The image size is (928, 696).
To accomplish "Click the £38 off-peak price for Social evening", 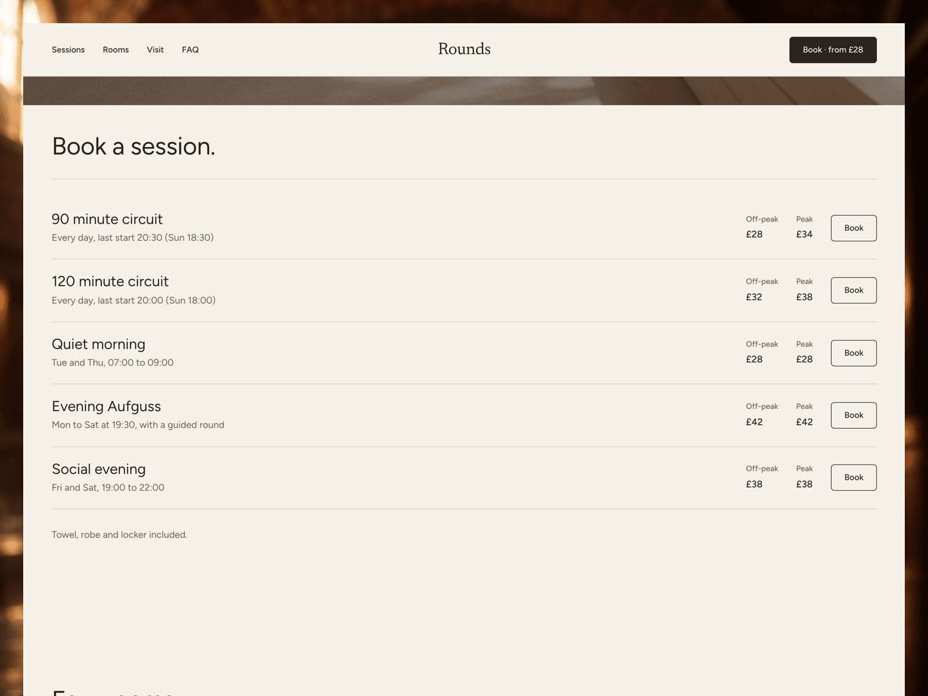I will (x=754, y=484).
